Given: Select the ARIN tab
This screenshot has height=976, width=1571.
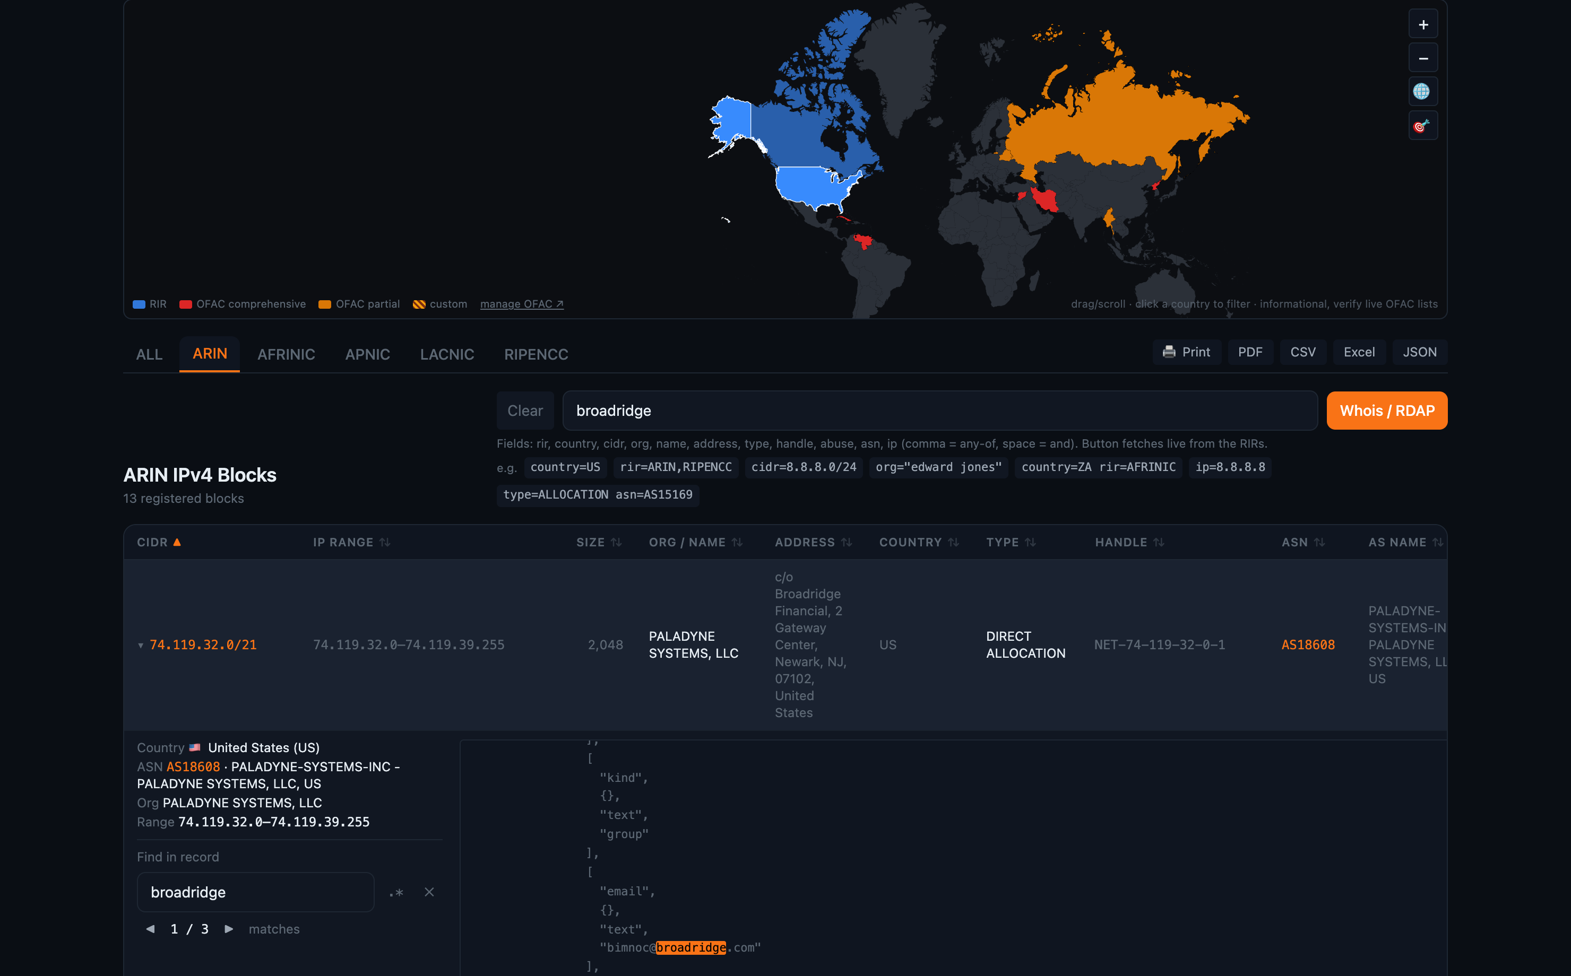Looking at the screenshot, I should (209, 354).
